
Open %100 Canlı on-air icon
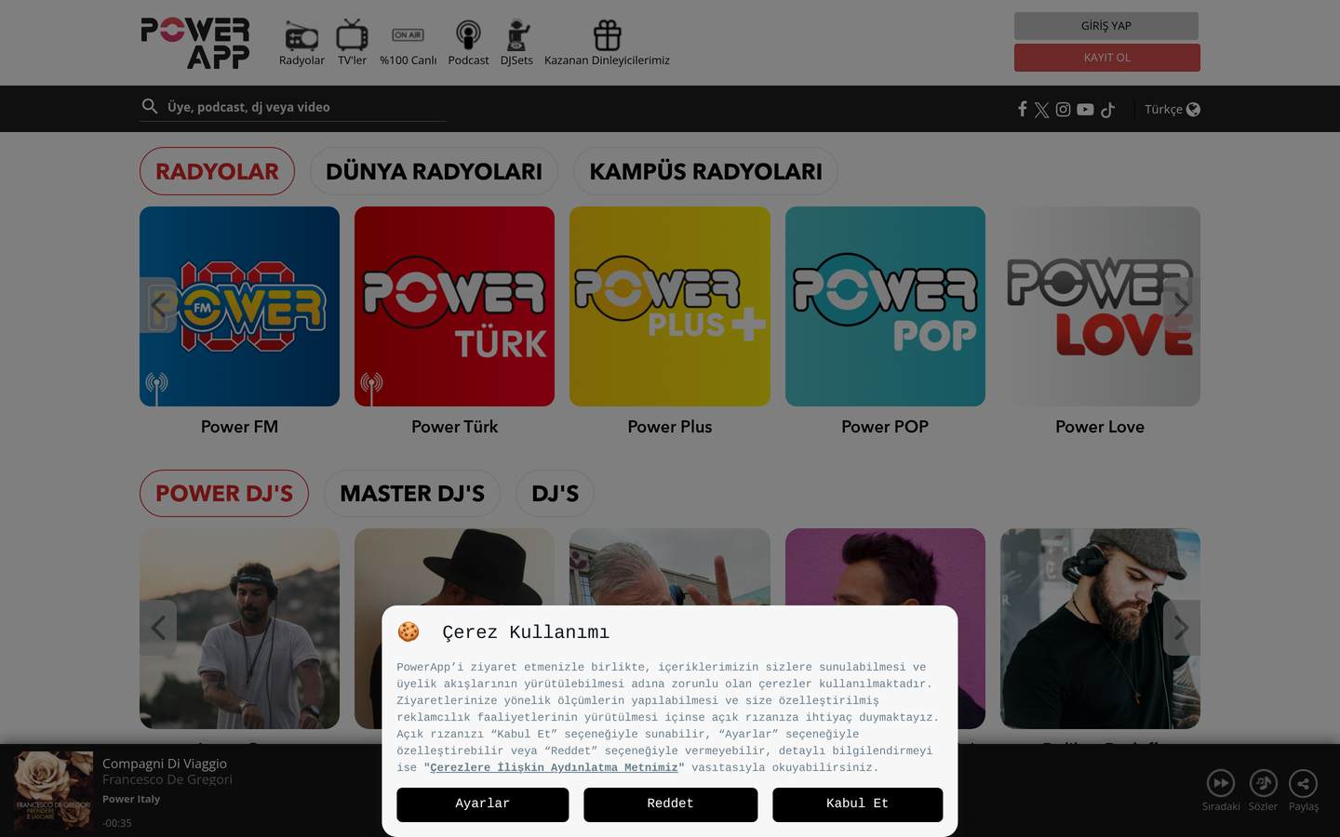[x=408, y=35]
